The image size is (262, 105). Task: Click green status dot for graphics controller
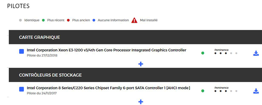click(x=203, y=53)
